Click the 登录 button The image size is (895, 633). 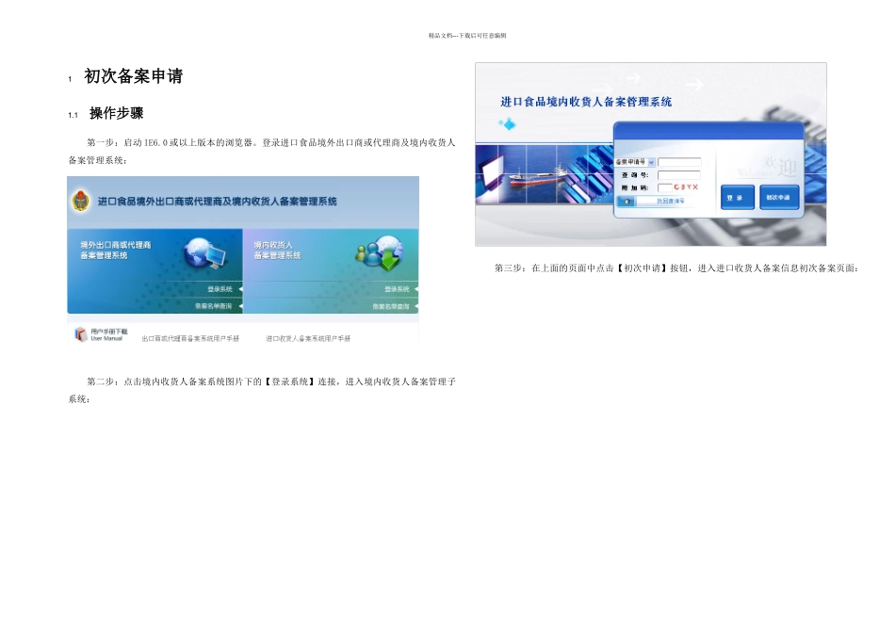coord(738,198)
